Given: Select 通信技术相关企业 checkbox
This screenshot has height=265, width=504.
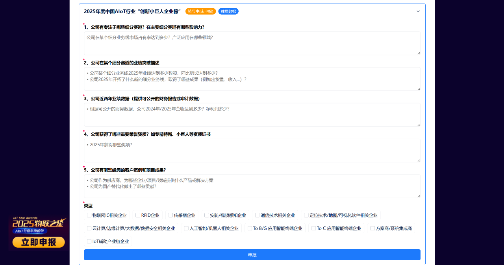Looking at the screenshot, I should tap(256, 215).
